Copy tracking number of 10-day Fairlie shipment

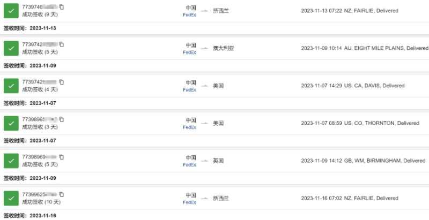point(62,195)
